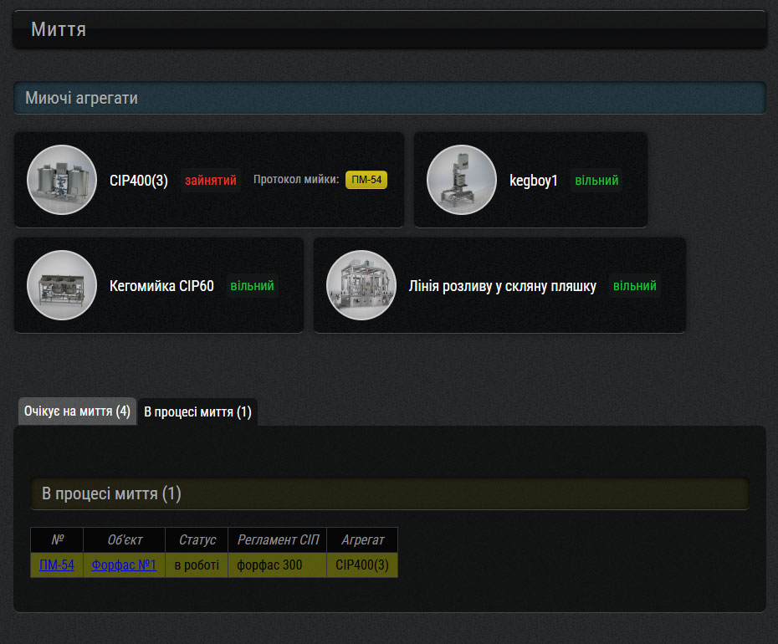Screen dimensions: 778x644
Task: Click the CIP400(3) unit machine image
Action: click(62, 180)
